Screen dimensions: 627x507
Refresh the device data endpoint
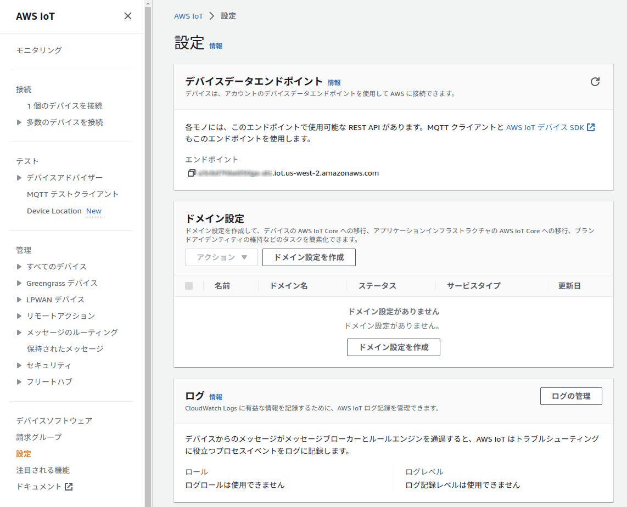[595, 82]
